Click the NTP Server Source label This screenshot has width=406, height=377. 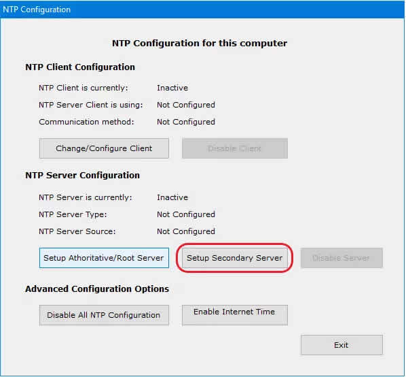point(77,231)
